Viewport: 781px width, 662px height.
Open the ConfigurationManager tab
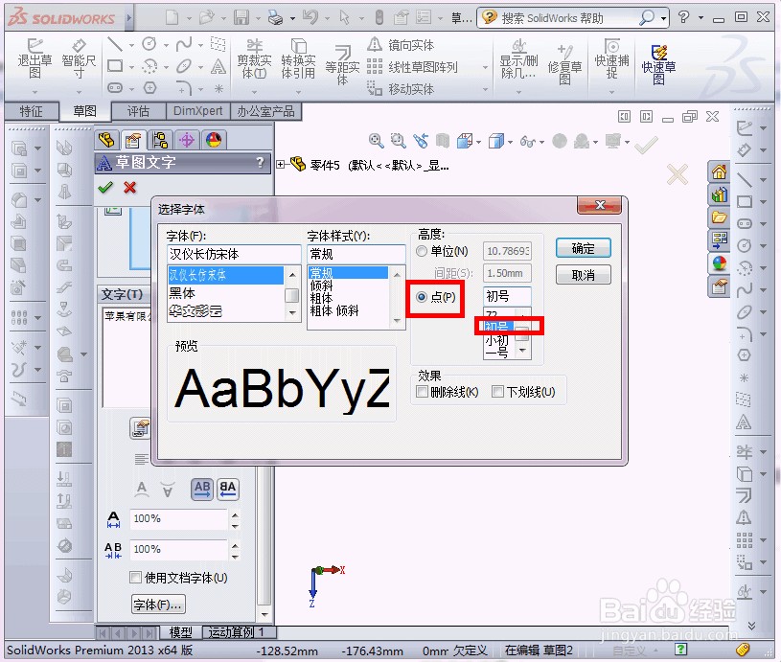tap(160, 140)
